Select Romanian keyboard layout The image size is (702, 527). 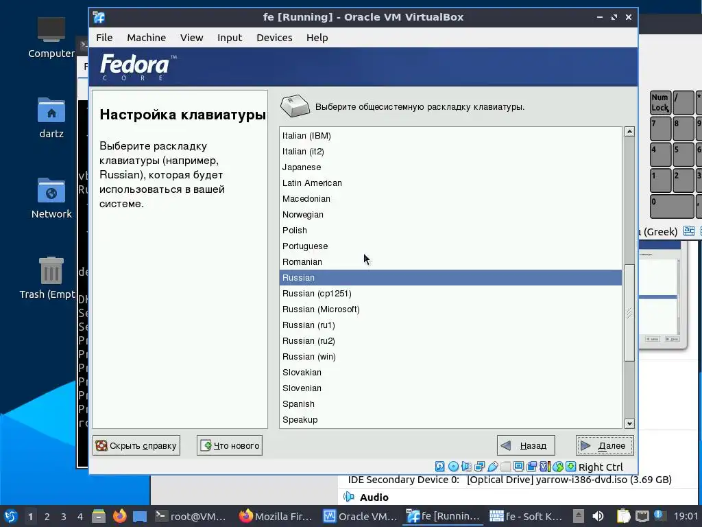(450, 261)
